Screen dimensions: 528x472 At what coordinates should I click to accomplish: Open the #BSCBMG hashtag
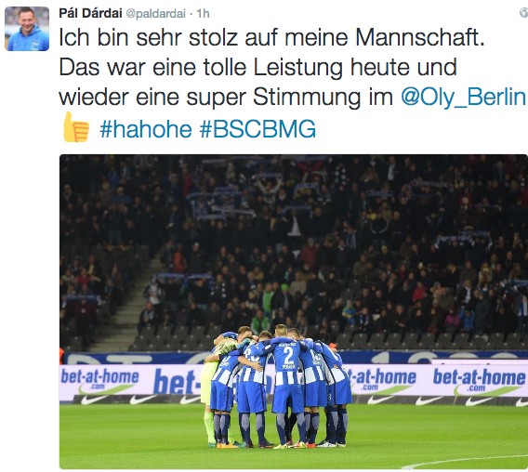[x=257, y=129]
